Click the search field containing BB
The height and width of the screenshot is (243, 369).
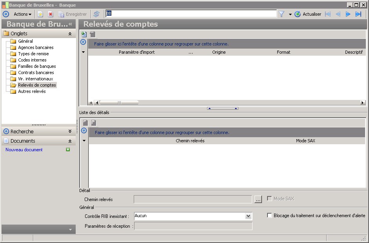(191, 14)
